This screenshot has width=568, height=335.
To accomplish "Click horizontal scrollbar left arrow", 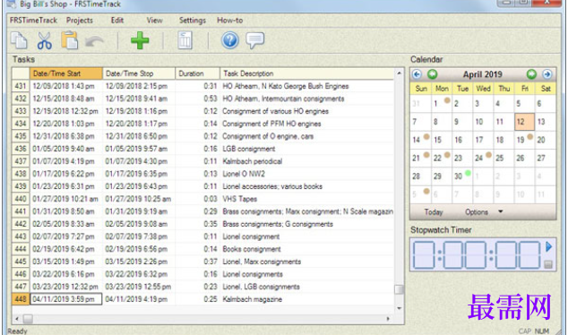I will point(17,319).
